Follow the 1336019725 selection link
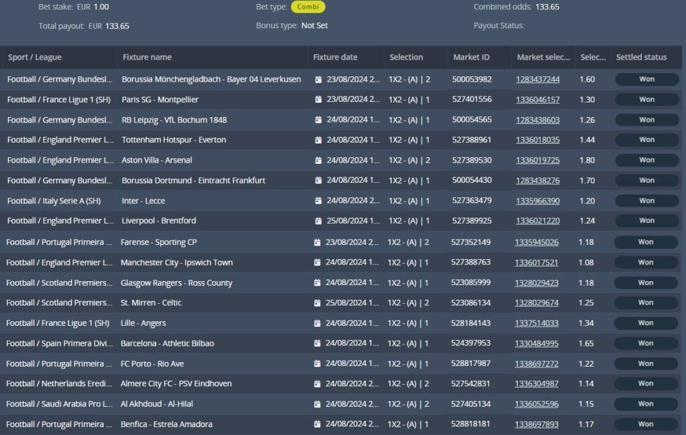The width and height of the screenshot is (686, 435). 538,161
